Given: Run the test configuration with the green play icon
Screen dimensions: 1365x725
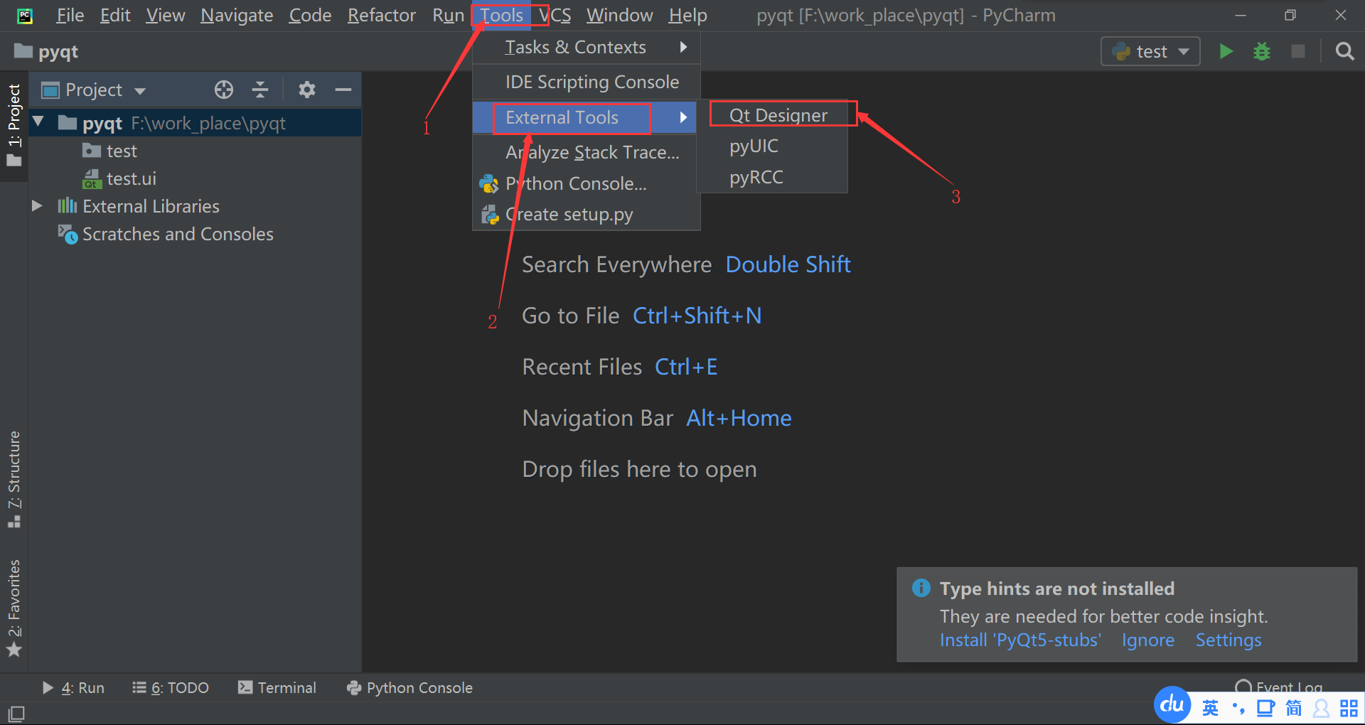Looking at the screenshot, I should 1226,50.
